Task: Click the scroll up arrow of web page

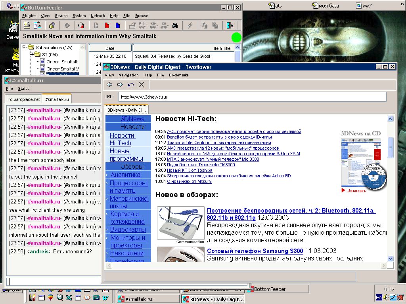Action: tap(390, 119)
